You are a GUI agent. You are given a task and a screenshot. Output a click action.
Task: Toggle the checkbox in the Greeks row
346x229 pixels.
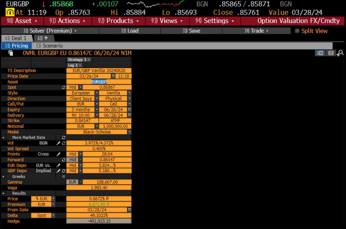tap(64, 177)
